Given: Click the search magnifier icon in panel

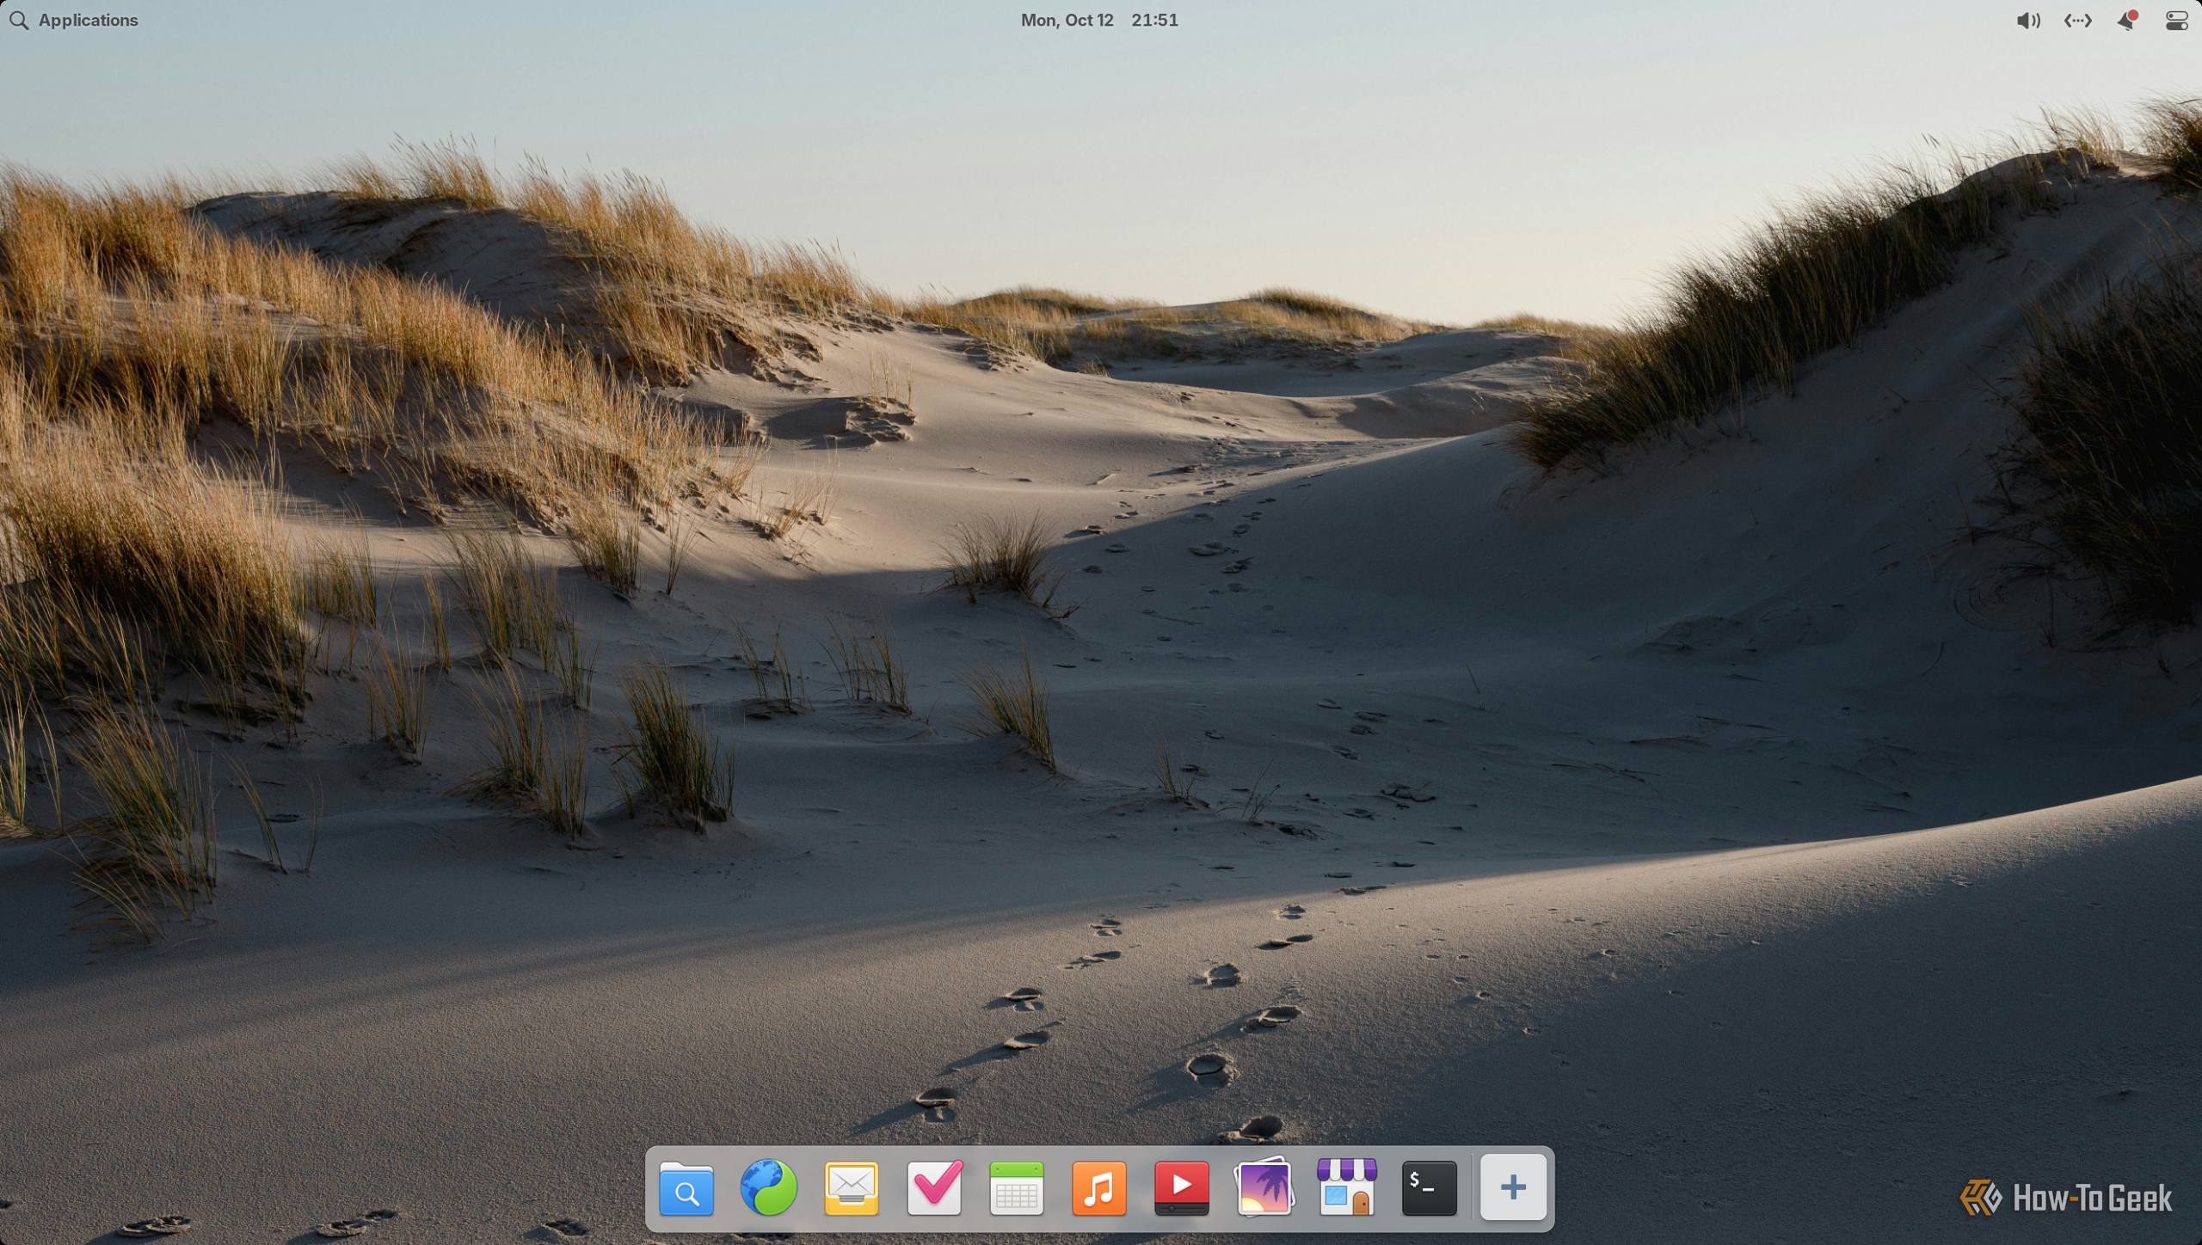Looking at the screenshot, I should (19, 20).
